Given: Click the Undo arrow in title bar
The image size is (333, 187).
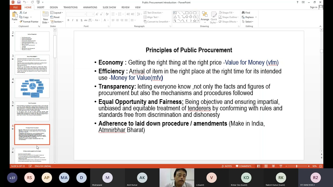Looking at the screenshot, I should [x=25, y=2].
